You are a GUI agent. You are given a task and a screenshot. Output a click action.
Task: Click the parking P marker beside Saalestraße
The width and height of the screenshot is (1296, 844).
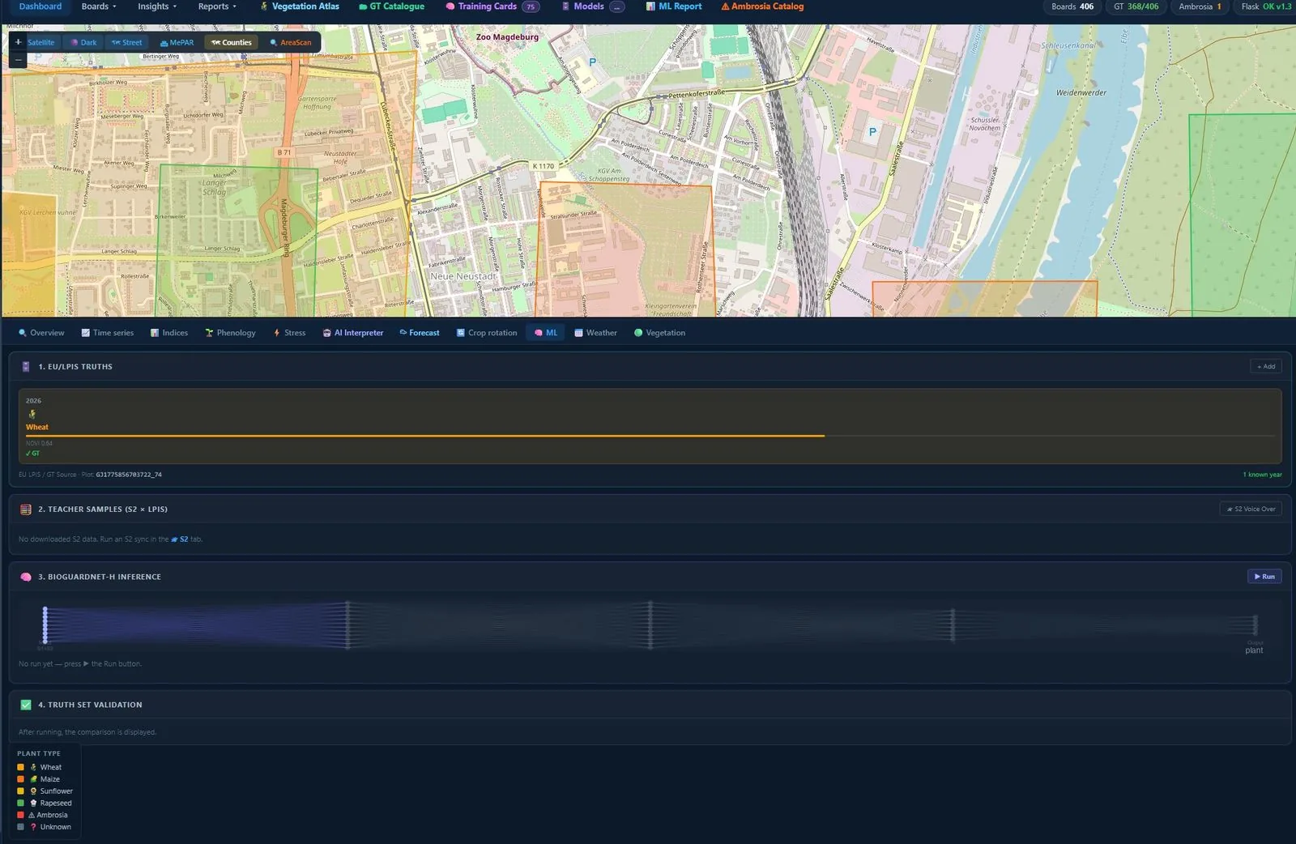(872, 131)
